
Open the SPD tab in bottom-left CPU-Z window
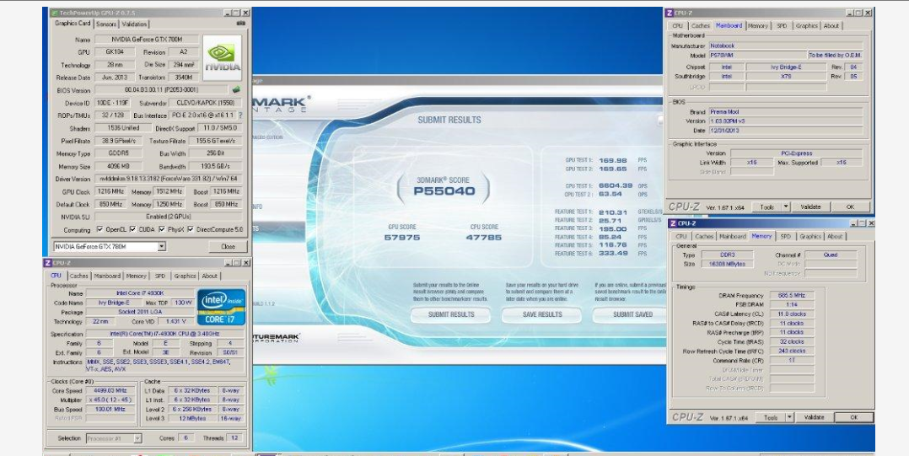click(x=160, y=276)
